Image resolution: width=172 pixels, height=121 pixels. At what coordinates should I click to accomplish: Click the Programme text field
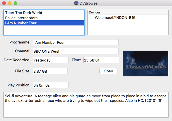point(76,42)
